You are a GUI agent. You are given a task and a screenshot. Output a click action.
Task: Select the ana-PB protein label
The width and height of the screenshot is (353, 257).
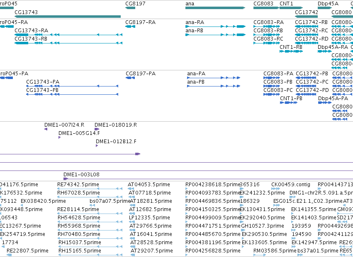[196, 82]
